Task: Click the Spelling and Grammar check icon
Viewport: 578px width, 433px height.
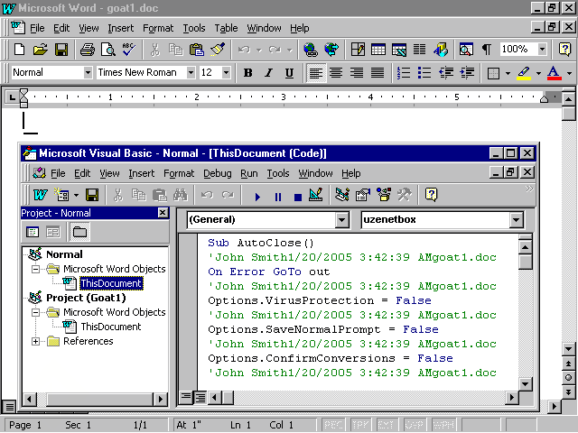Action: [x=127, y=50]
